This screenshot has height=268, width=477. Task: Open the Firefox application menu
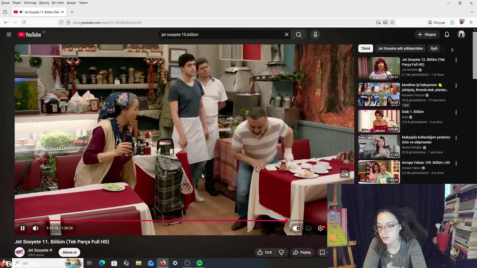(471, 22)
